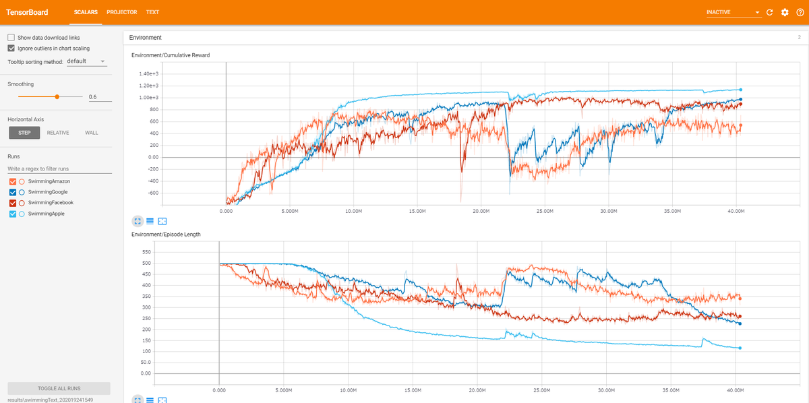This screenshot has height=403, width=809.
Task: Click the Environment/Cumulative Reward chart title
Action: 171,55
